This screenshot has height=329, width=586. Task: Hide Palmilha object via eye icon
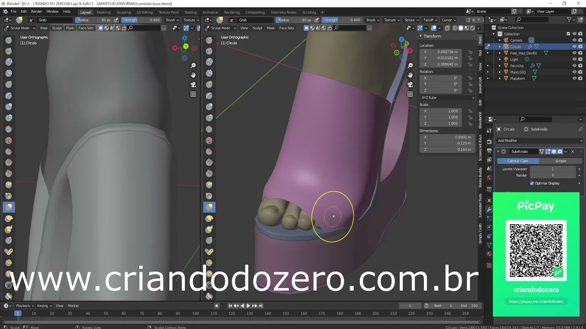[575, 66]
